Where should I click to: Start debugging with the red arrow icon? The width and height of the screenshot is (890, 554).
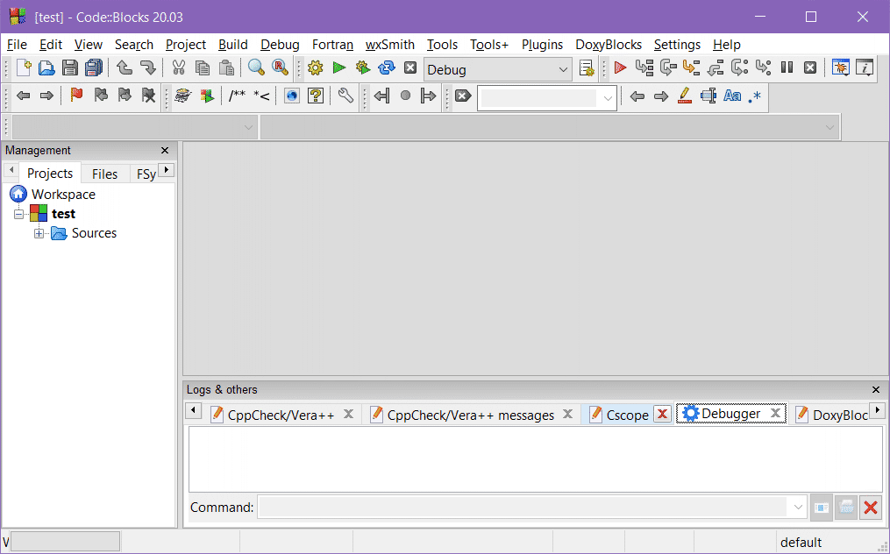click(620, 68)
